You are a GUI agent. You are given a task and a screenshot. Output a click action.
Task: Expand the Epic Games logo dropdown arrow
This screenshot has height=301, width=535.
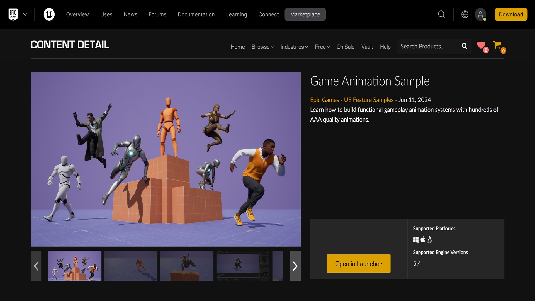click(x=25, y=14)
